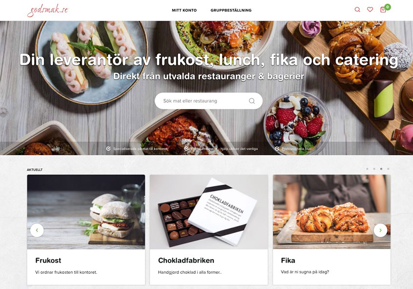Open the Chokladfabriken card title
Viewport: 413px width, 289px height.
(x=186, y=261)
